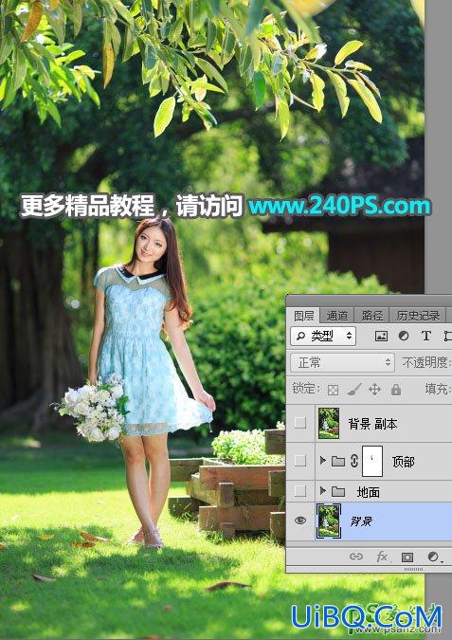Switch to the 路径 tab
The image size is (452, 640).
(371, 316)
